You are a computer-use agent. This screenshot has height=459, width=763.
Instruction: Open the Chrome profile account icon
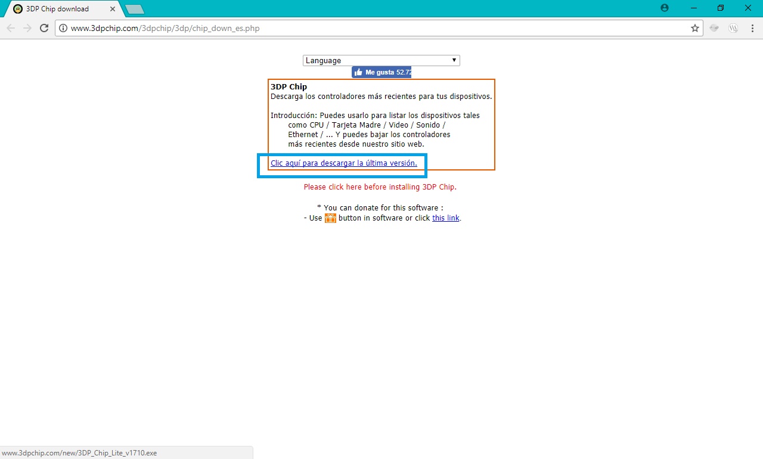(x=665, y=8)
